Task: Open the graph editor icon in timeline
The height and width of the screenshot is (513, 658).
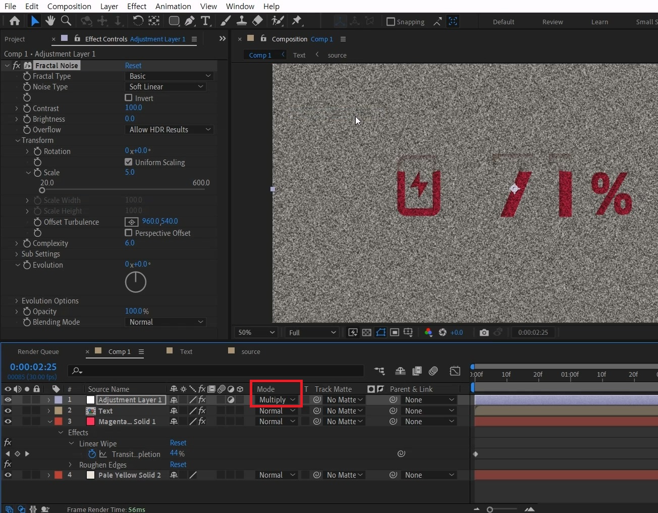Action: click(455, 371)
